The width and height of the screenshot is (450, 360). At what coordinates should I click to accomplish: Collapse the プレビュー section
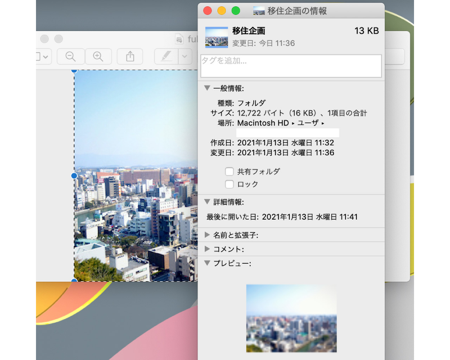point(207,263)
